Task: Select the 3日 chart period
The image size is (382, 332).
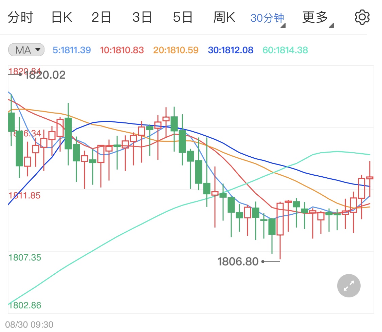Action: [x=142, y=18]
